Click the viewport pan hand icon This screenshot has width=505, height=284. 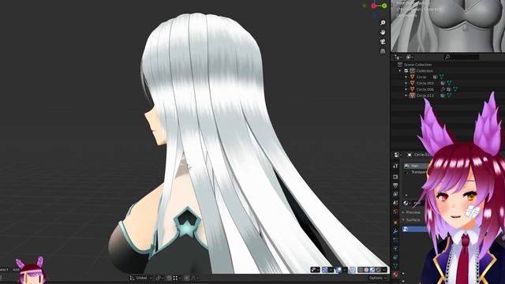[383, 32]
